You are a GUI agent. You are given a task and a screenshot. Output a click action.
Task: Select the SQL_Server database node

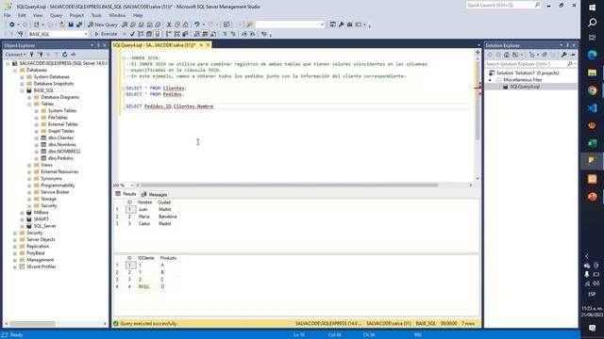click(44, 226)
